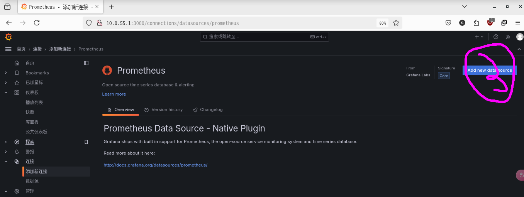Click the insecure connection padlock icon
The image size is (524, 197).
[99, 23]
